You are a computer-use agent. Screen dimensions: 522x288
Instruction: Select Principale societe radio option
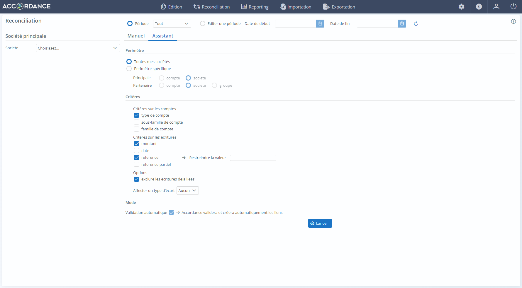click(188, 78)
